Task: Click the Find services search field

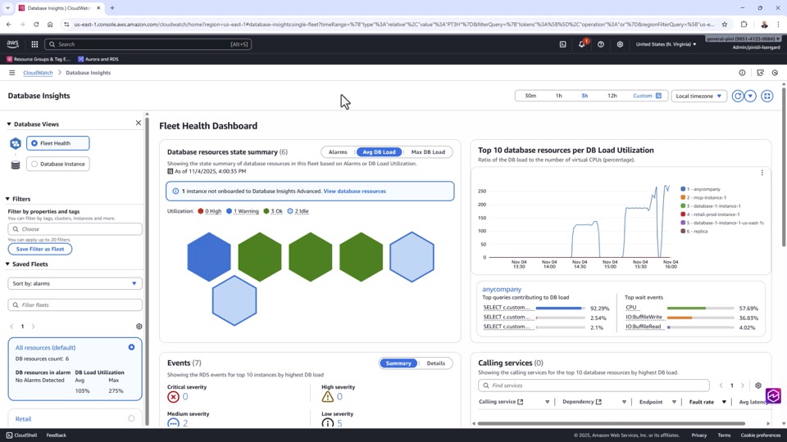Action: coord(594,386)
